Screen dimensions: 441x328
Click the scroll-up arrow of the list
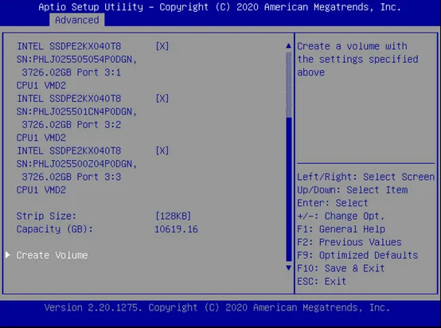coord(288,45)
